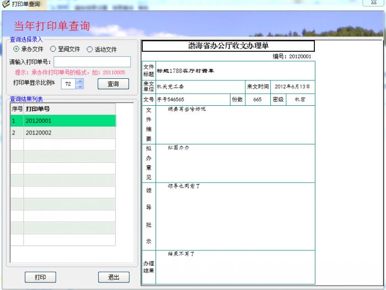The height and width of the screenshot is (290, 386).
Task: Click the 打印 button
Action: [40, 277]
